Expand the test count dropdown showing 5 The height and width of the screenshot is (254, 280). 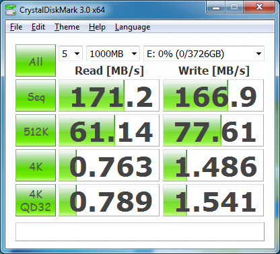point(71,54)
